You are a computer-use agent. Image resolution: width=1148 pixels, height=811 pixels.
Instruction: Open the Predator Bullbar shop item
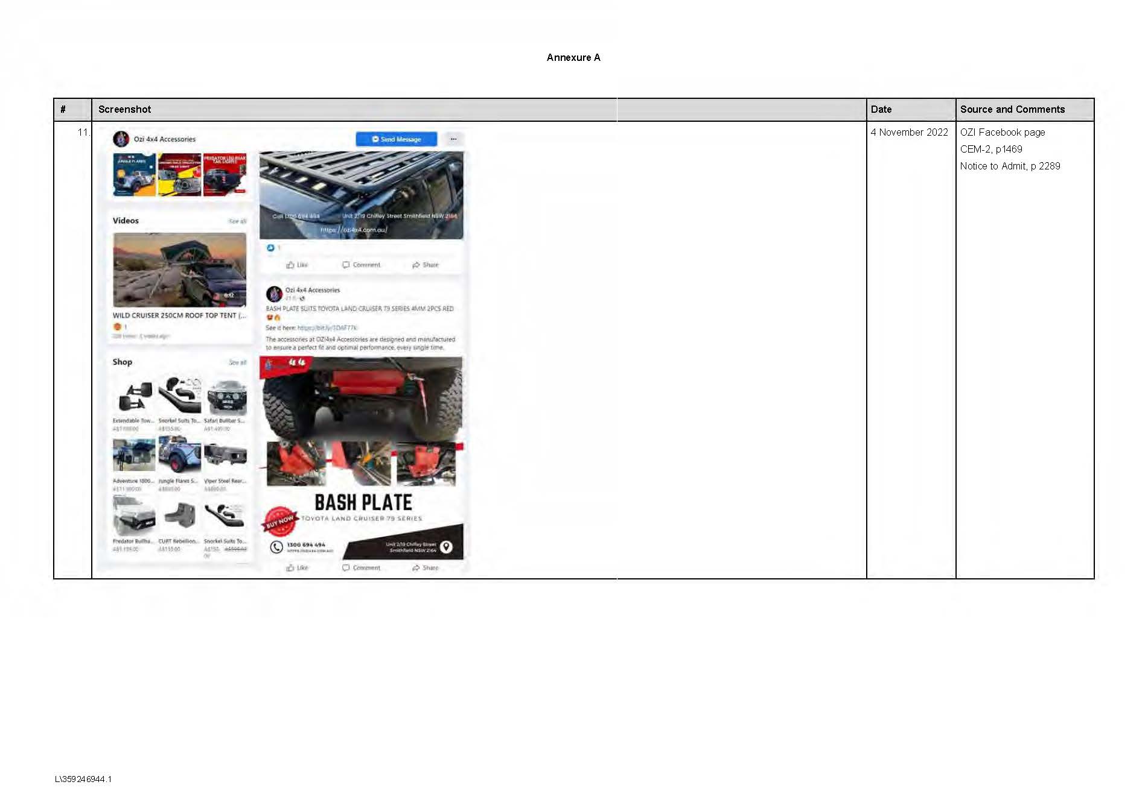(x=134, y=525)
